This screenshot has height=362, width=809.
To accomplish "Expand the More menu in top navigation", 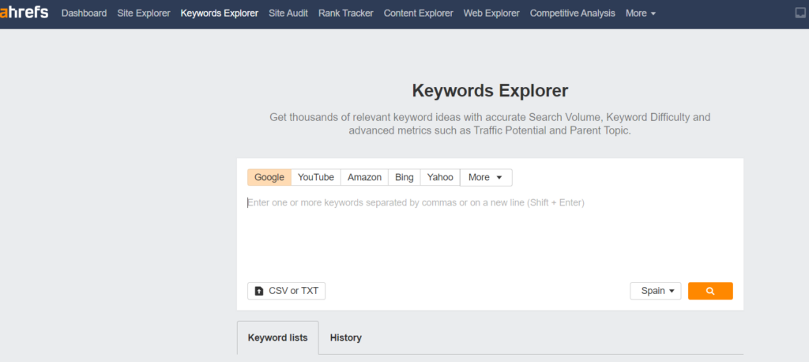I will point(640,13).
